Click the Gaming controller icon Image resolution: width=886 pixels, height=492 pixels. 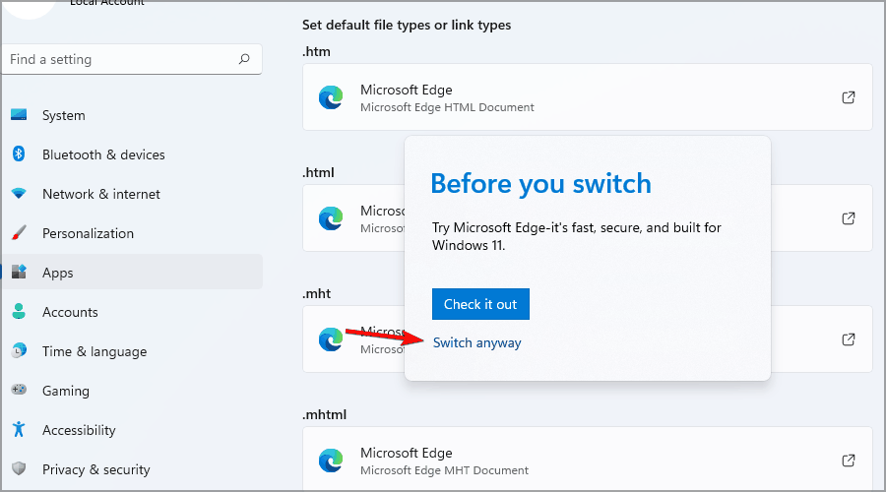tap(19, 391)
